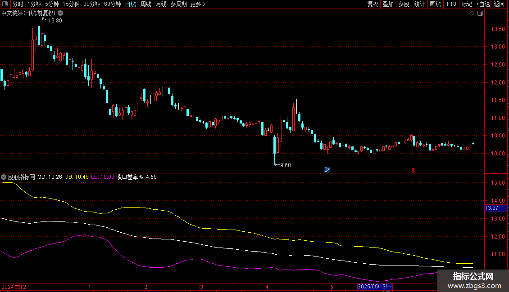This screenshot has height=292, width=509.
Task: Click the blue 13.37 price tag
Action: click(x=495, y=208)
